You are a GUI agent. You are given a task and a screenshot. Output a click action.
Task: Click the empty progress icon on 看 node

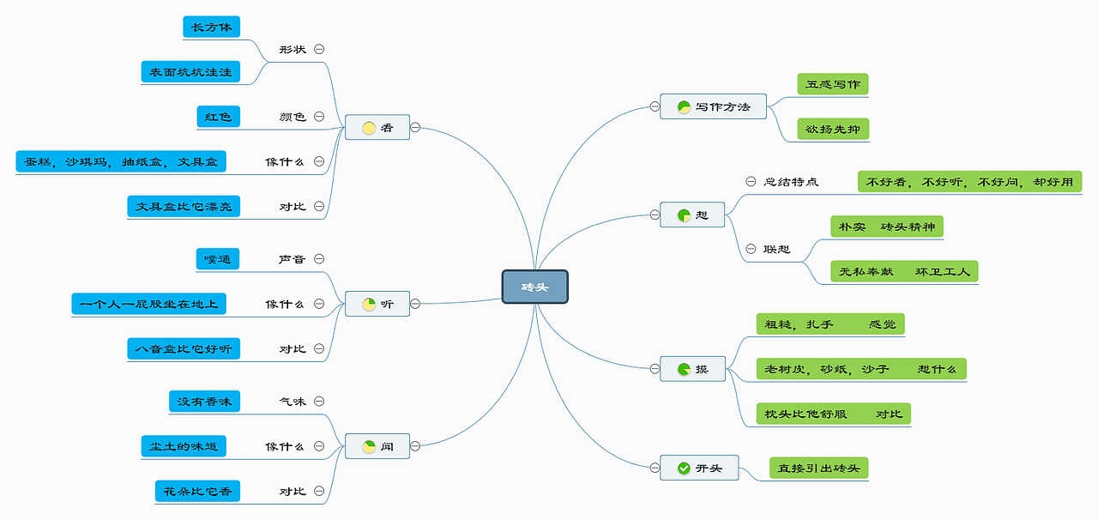(x=369, y=129)
